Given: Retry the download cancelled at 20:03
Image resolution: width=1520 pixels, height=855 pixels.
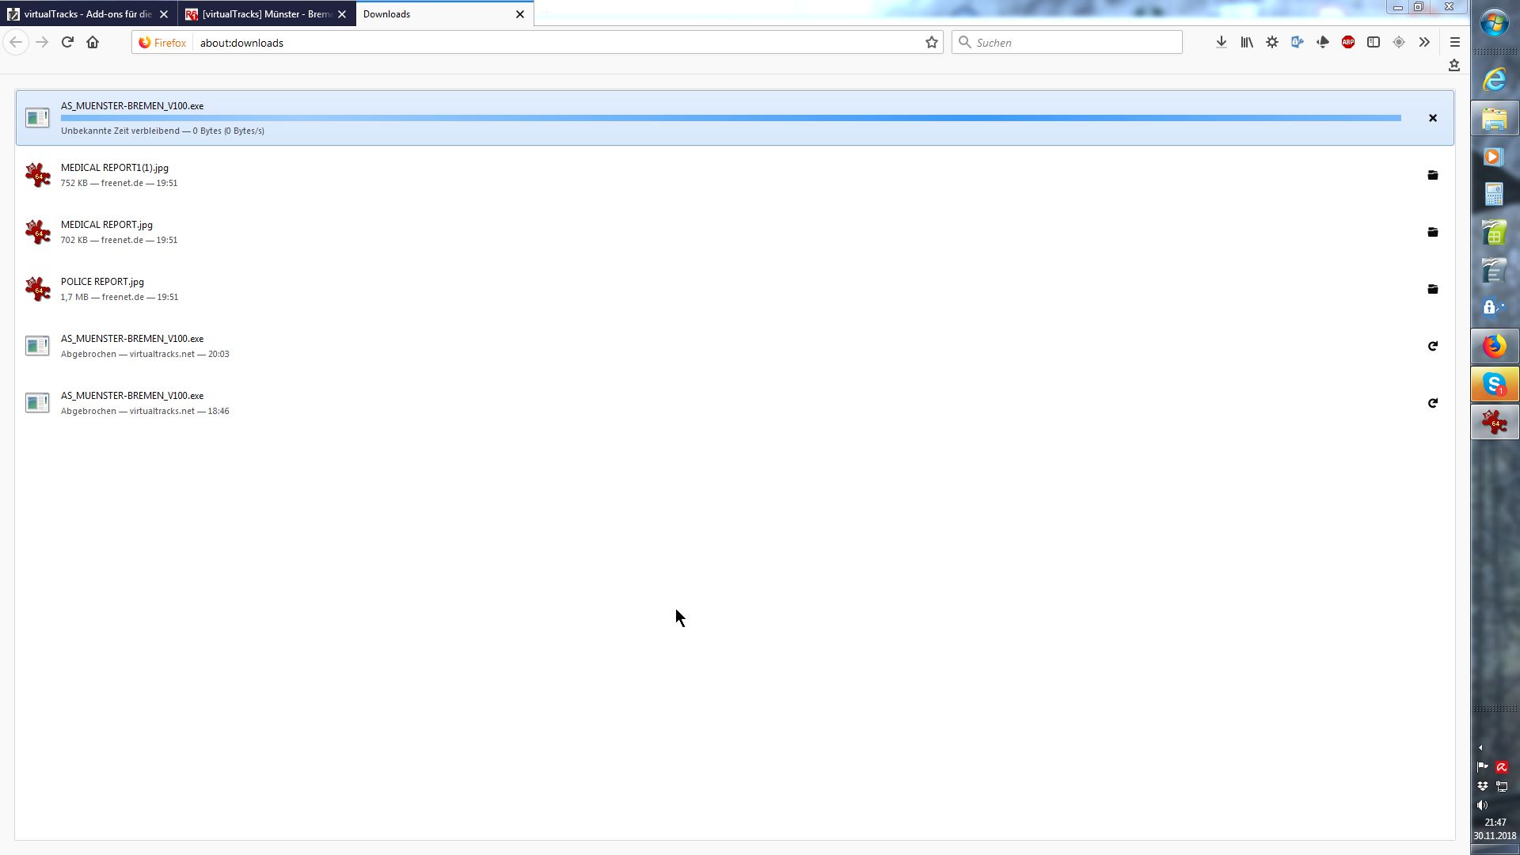Looking at the screenshot, I should coord(1432,346).
